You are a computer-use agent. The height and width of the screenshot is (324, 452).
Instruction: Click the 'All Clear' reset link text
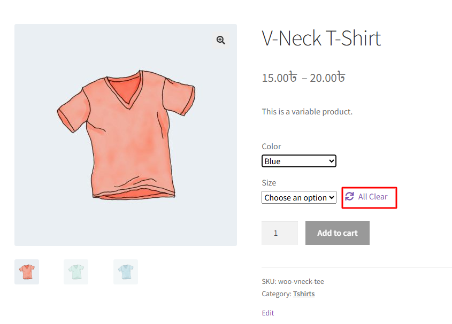[x=373, y=197]
